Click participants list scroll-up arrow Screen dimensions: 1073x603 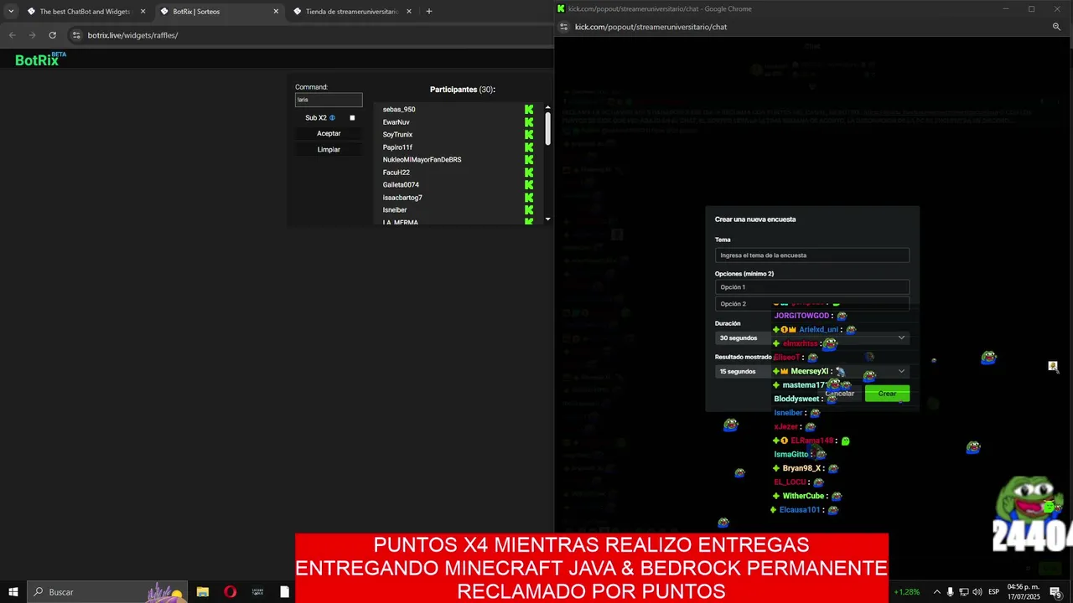(547, 107)
